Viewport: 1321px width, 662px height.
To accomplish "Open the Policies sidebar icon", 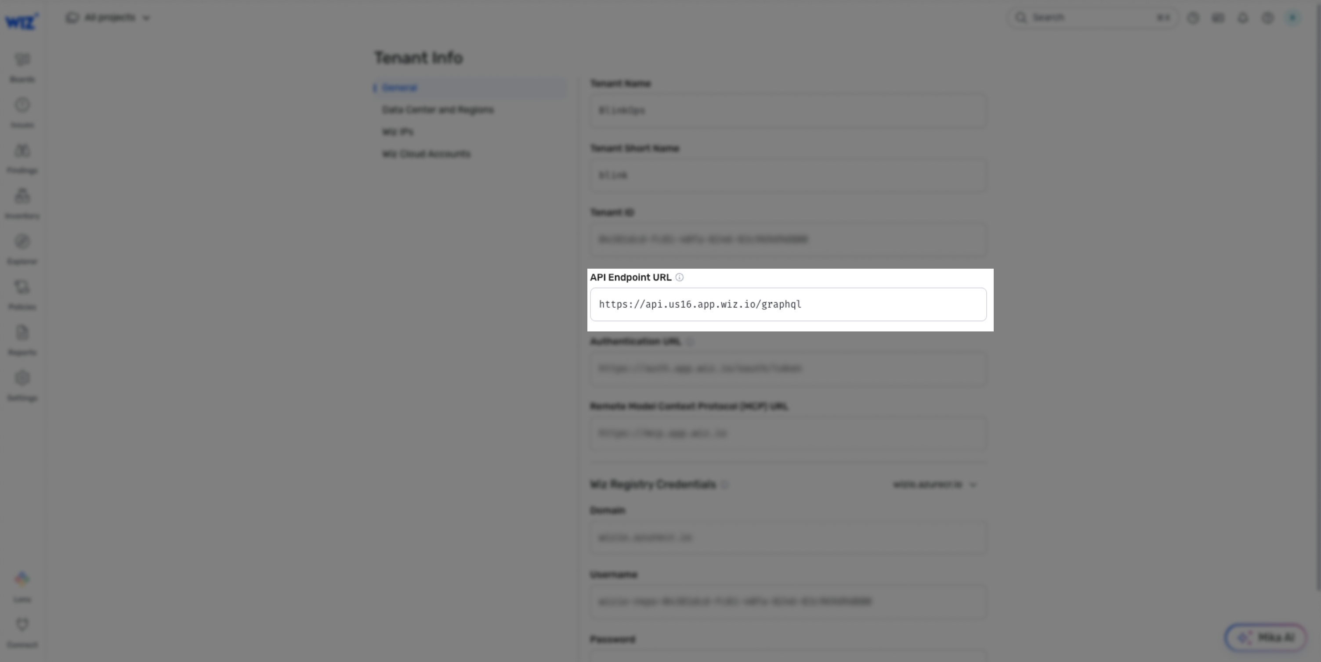I will (x=22, y=295).
